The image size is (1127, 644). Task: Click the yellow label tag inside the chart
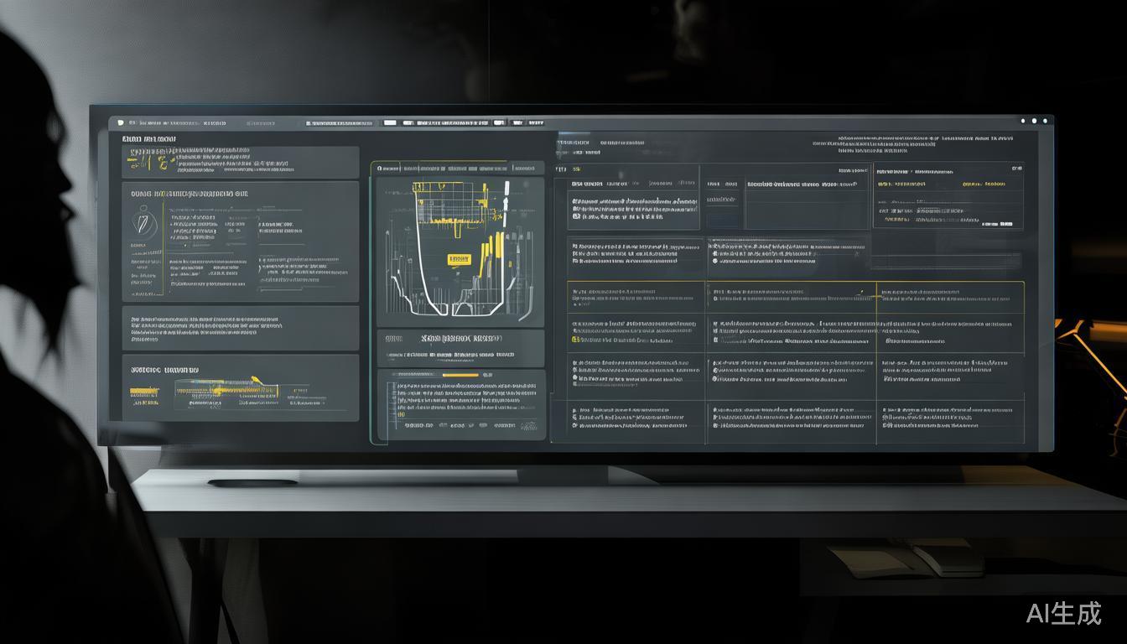[459, 259]
